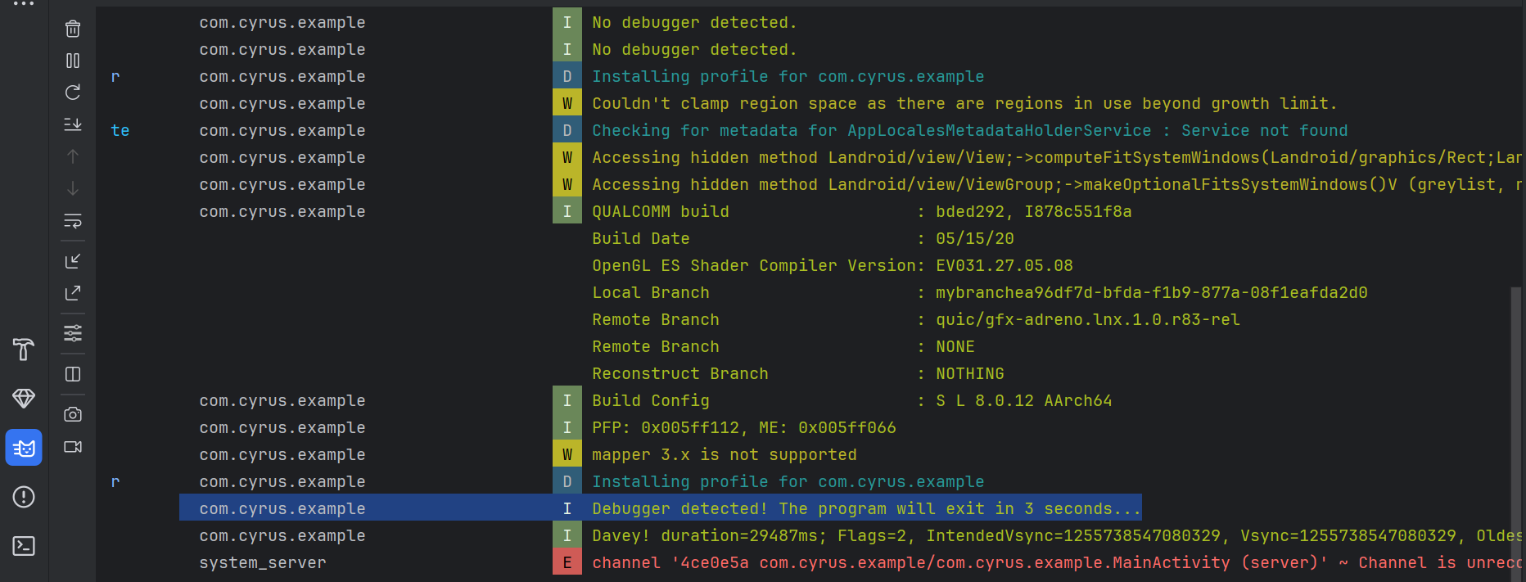Toggle soft-wrap for log lines
This screenshot has width=1526, height=582.
click(73, 221)
